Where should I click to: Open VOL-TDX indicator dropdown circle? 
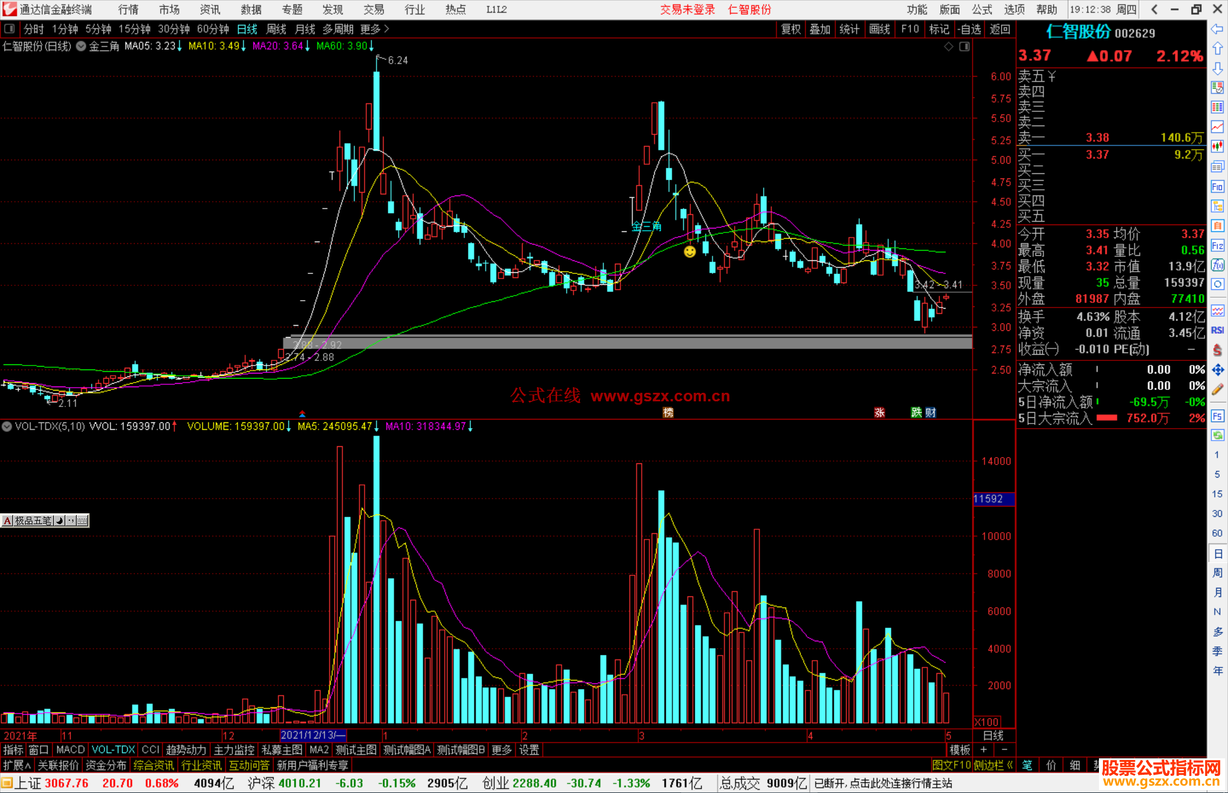7,426
